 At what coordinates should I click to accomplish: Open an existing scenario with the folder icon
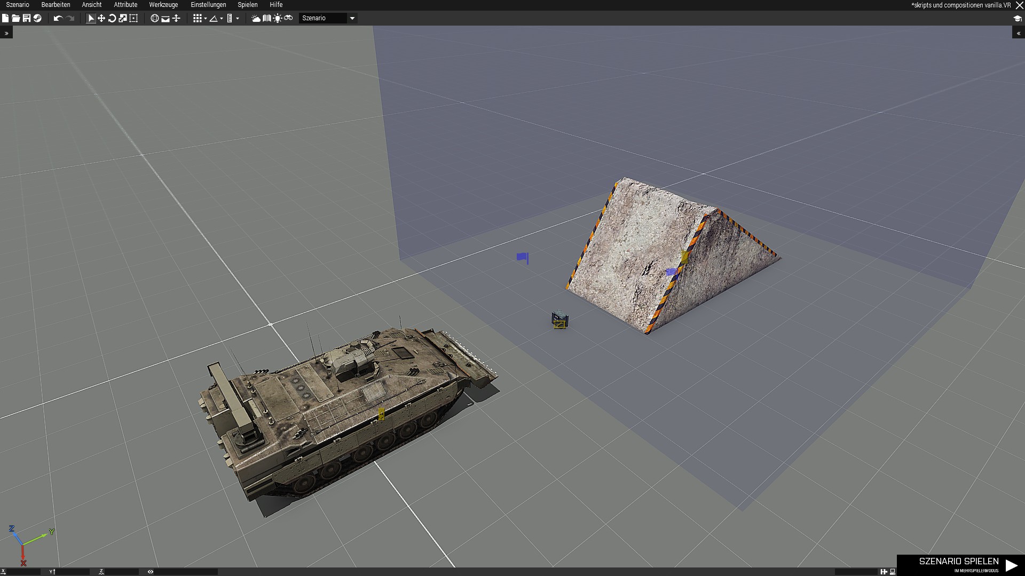[16, 18]
